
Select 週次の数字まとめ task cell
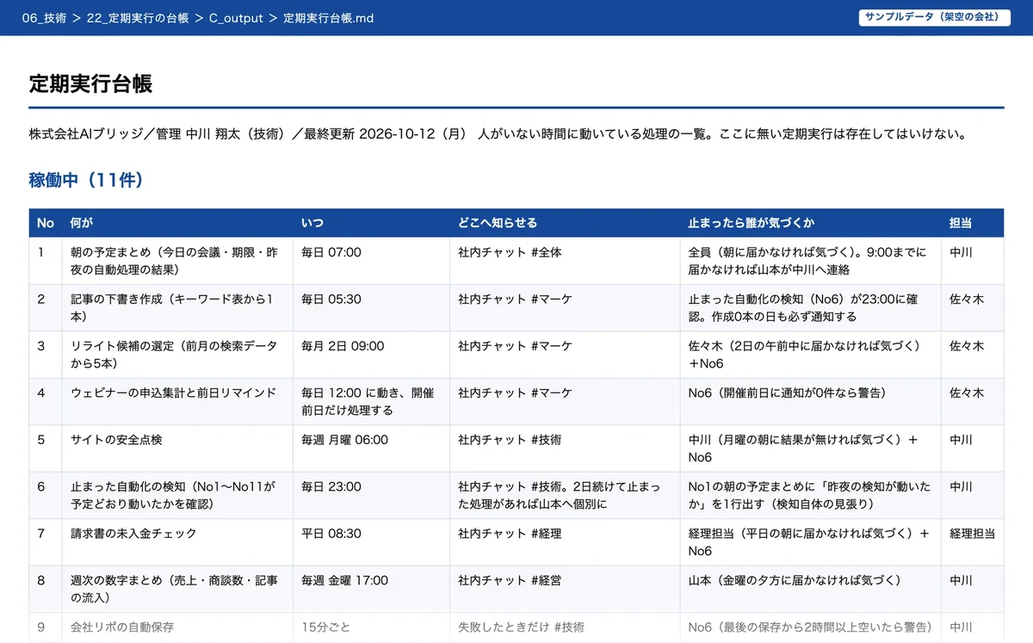[x=178, y=589]
